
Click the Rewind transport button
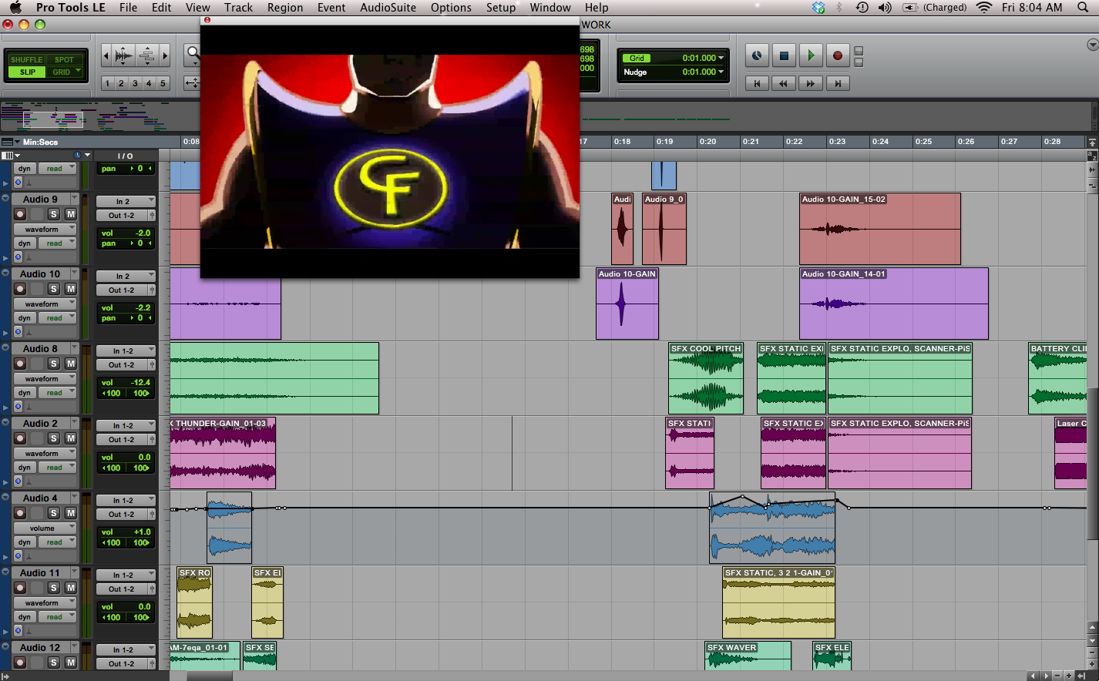[x=784, y=83]
